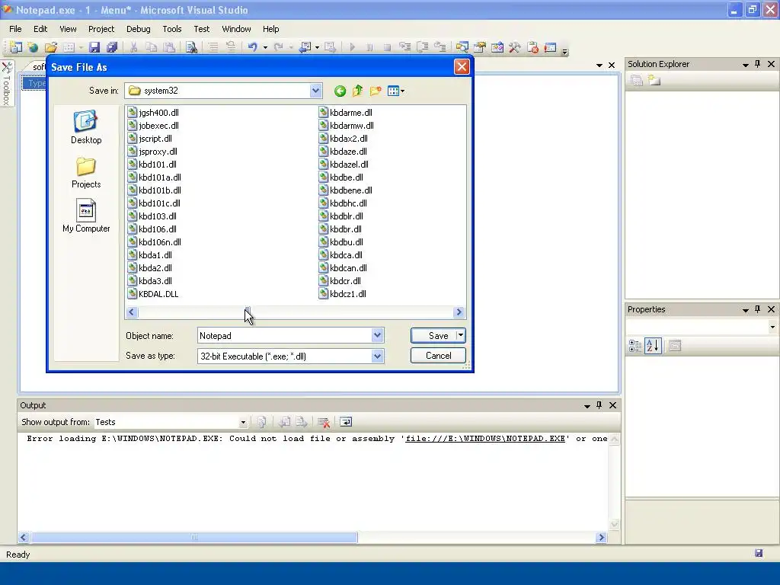Click the Copy toolbar icon

point(152,47)
